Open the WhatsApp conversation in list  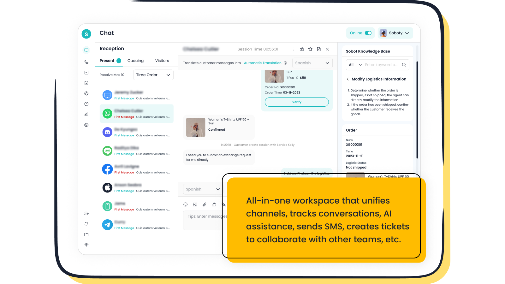137,114
